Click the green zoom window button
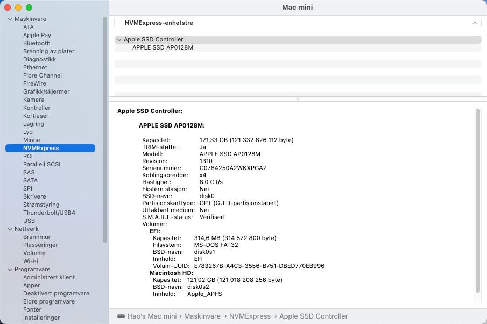 pyautogui.click(x=29, y=8)
